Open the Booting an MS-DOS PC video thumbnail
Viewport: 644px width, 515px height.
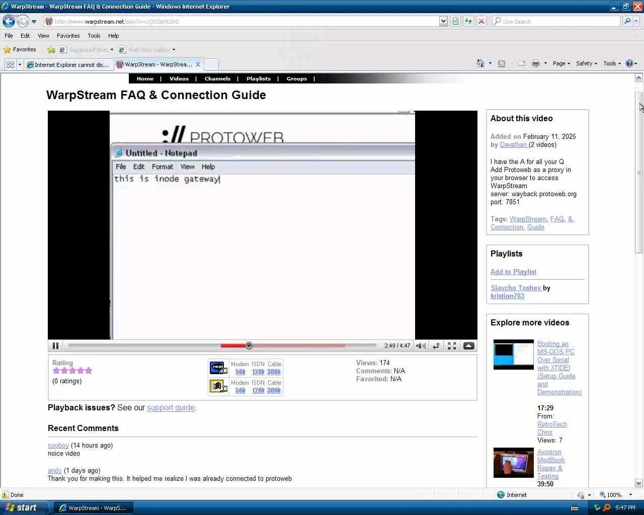pyautogui.click(x=513, y=355)
